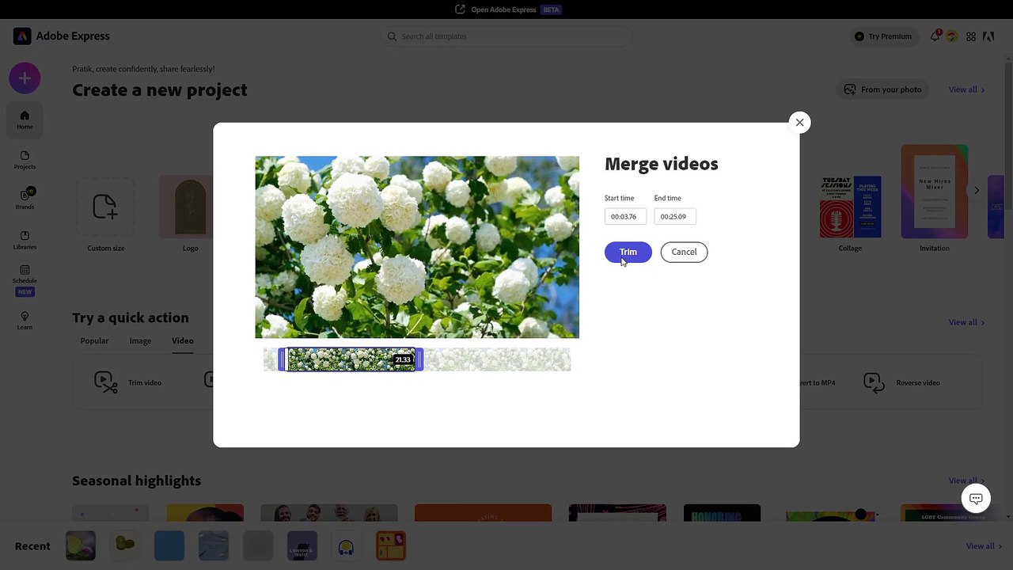Click View all in the Recent bar
This screenshot has height=570, width=1013.
point(984,546)
